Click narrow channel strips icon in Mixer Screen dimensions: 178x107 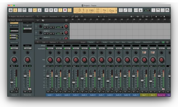163,42
